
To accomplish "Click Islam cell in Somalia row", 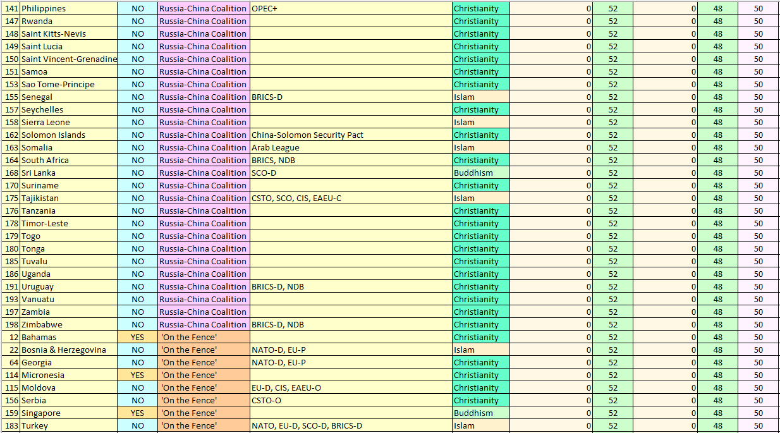I will pos(480,148).
